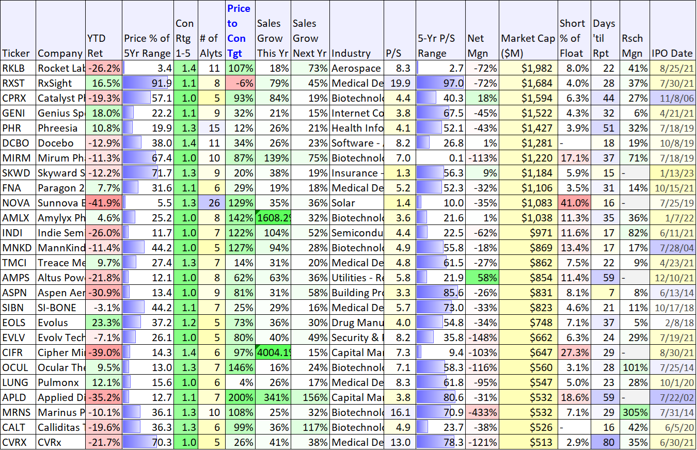Select the CIFR ticker cell
Viewport: 697px width, 450px height.
pos(18,352)
